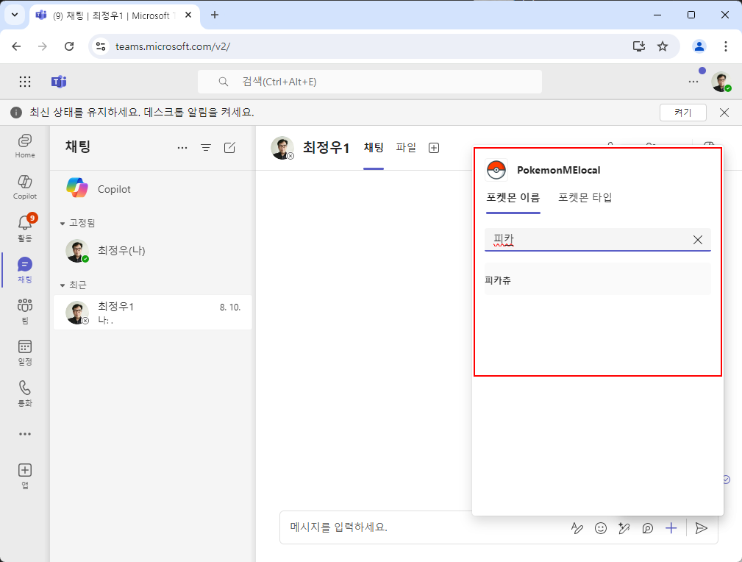Image resolution: width=742 pixels, height=562 pixels.
Task: Switch to the 포켓몬 타입 tab
Action: (x=585, y=198)
